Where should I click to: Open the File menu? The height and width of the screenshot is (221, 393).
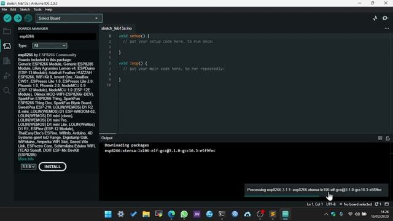click(4, 10)
